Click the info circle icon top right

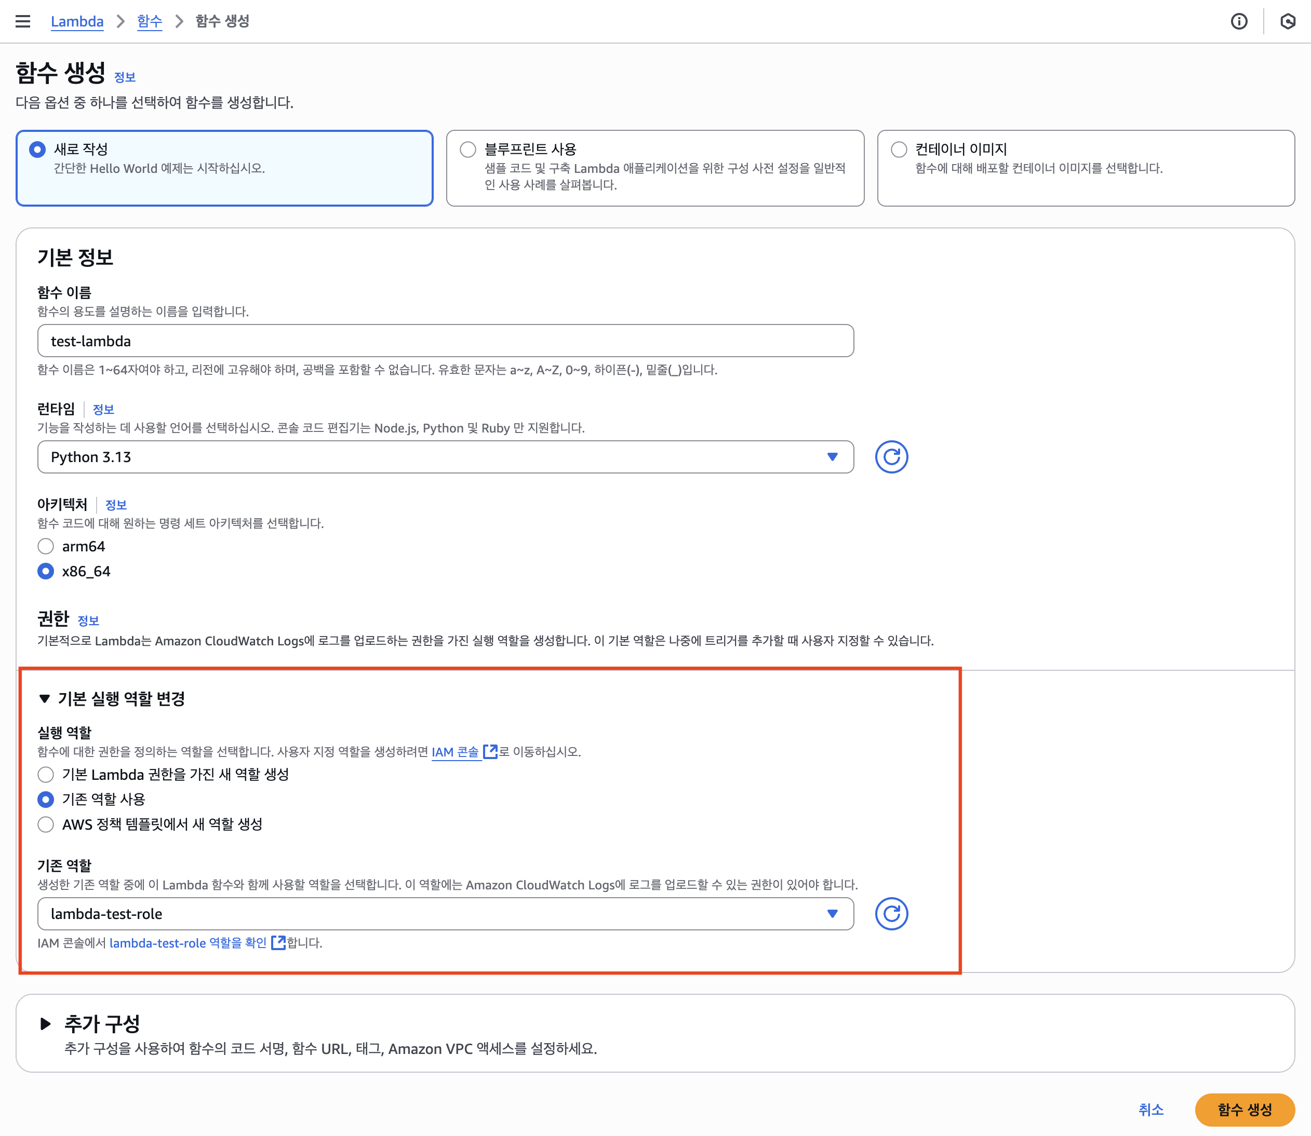1238,22
